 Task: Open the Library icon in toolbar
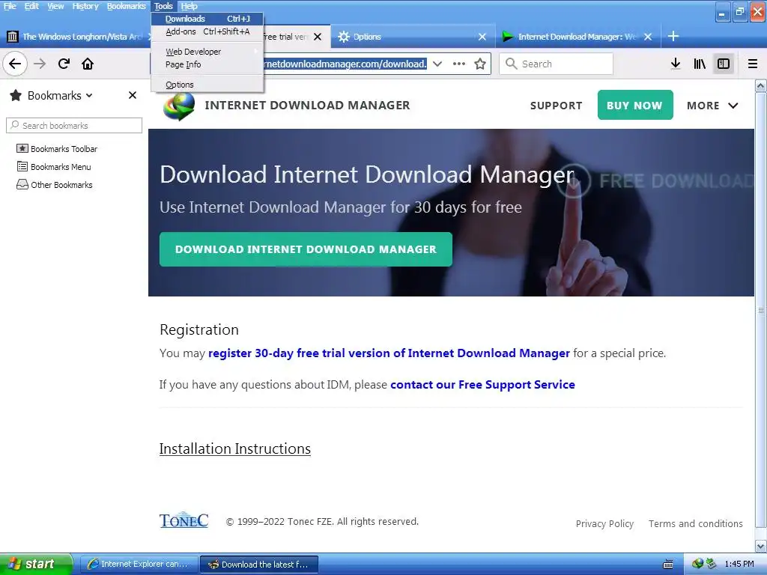(700, 64)
